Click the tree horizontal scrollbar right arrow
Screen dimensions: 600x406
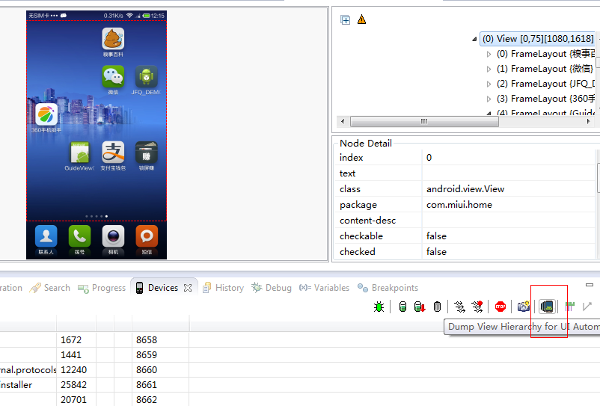pyautogui.click(x=589, y=122)
